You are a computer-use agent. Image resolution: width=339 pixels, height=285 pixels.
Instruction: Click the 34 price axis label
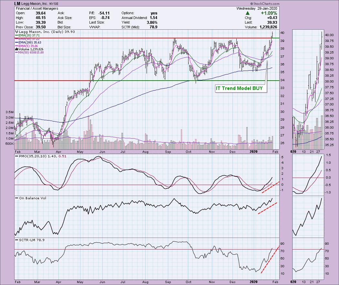coord(282,80)
